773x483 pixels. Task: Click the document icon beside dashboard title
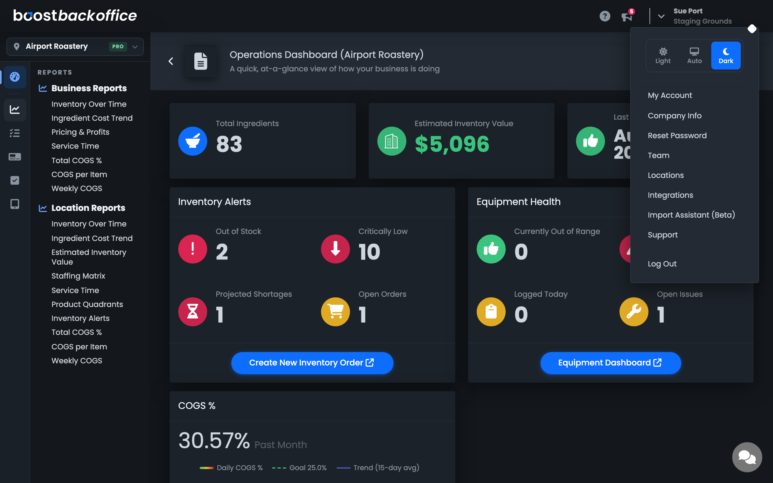coord(200,61)
